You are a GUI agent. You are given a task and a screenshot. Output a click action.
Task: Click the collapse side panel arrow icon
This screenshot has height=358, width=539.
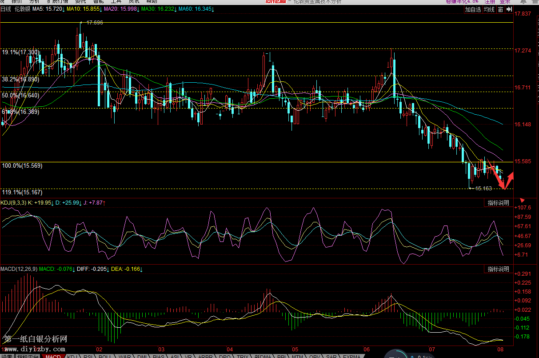[x=509, y=9]
